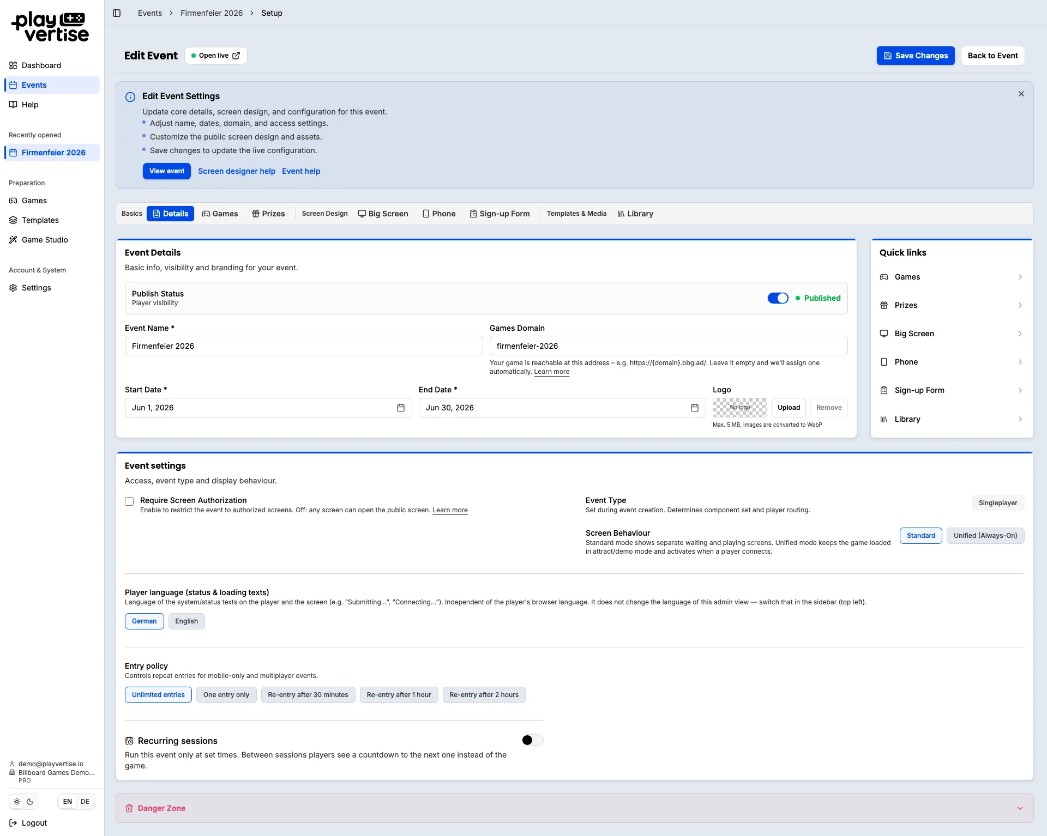This screenshot has height=836, width=1047.
Task: Open Games quick link chevron
Action: tap(1020, 277)
